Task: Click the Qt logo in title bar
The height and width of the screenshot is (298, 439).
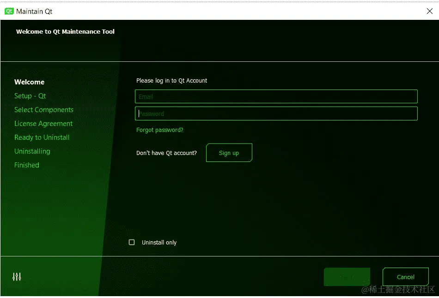Action: pos(9,11)
